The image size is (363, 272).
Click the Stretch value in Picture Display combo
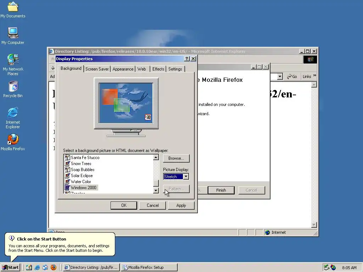pos(173,177)
